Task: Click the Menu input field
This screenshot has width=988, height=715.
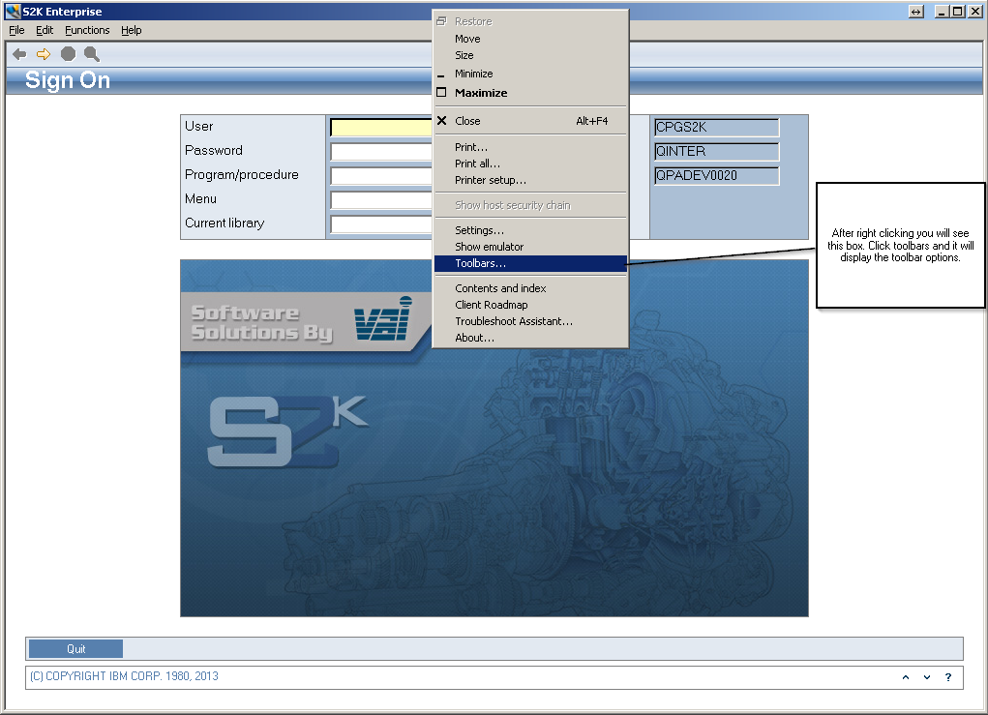Action: click(381, 199)
